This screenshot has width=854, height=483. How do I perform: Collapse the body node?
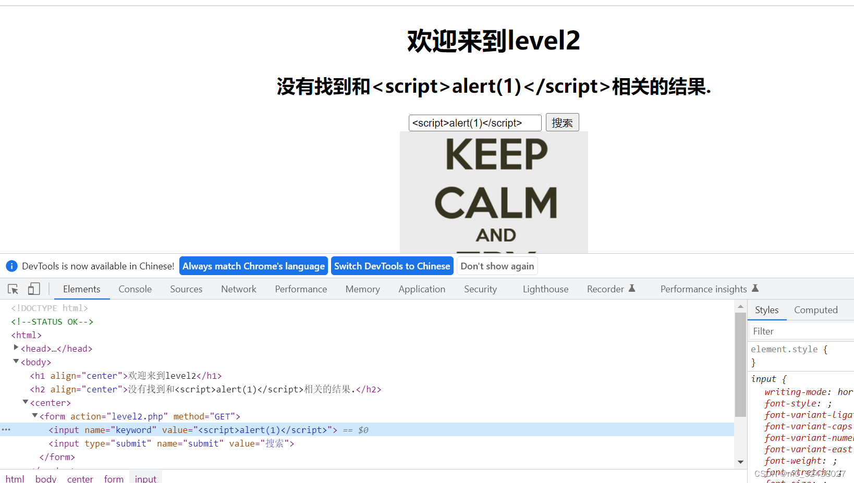click(x=16, y=361)
